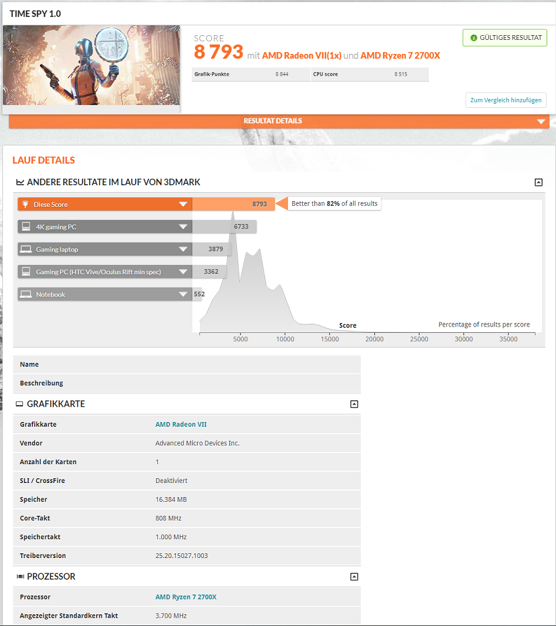The height and width of the screenshot is (626, 556).
Task: Click the trophy icon beside Diese Score
Action: tap(25, 204)
